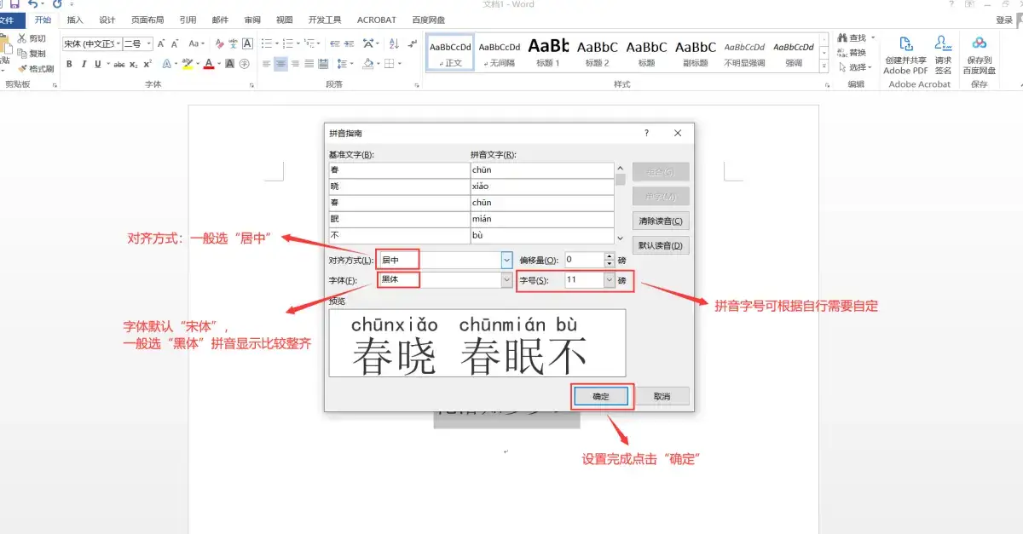The image size is (1023, 534).
Task: Toggle the subscript X₂ button
Action: click(134, 64)
